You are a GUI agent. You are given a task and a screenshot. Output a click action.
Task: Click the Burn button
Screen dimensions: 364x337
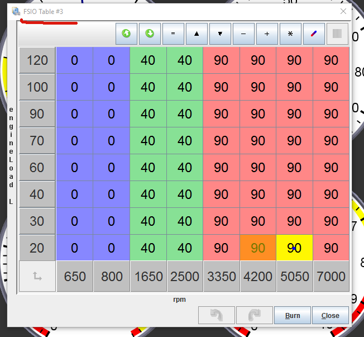(x=293, y=315)
